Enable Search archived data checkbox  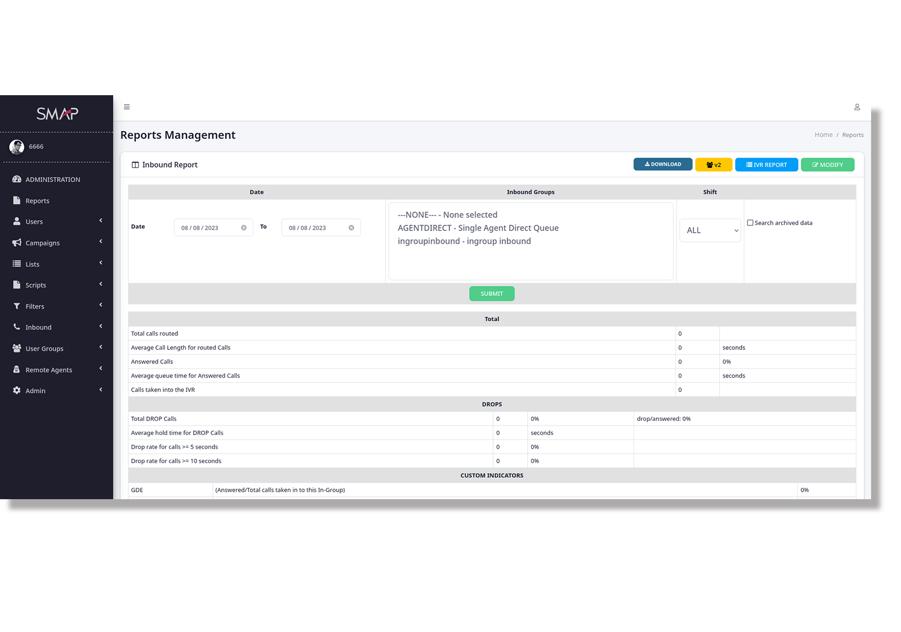(750, 223)
